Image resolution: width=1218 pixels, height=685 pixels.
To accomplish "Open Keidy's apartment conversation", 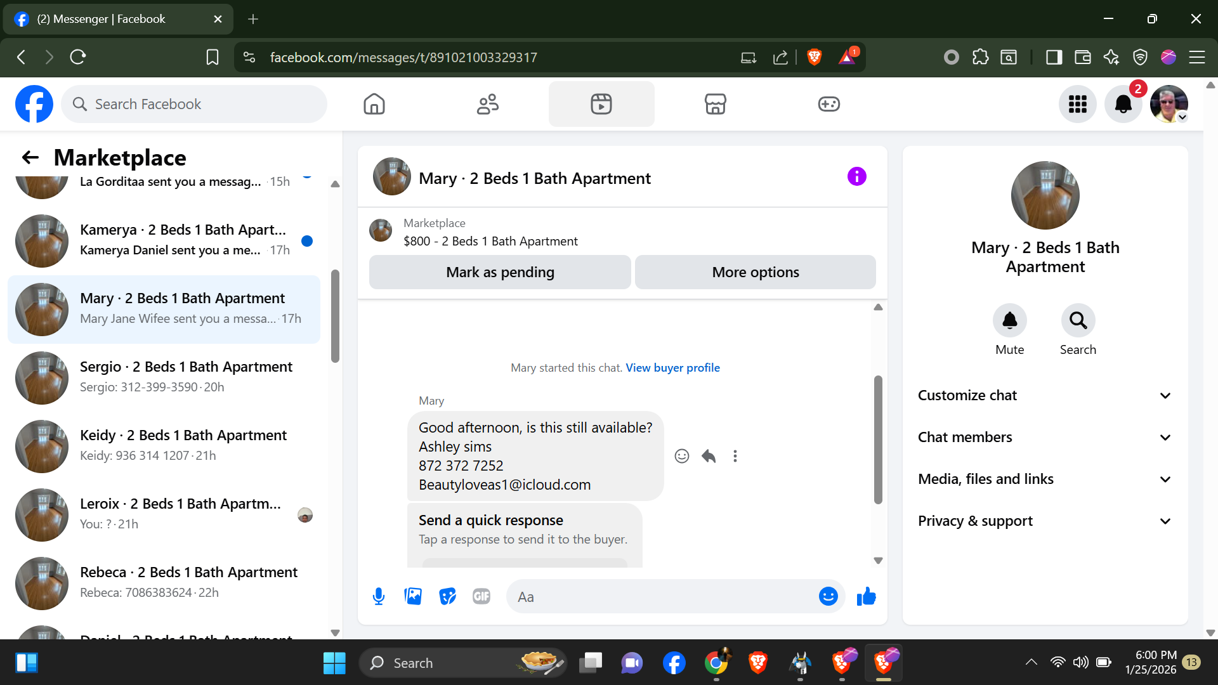I will (x=164, y=447).
